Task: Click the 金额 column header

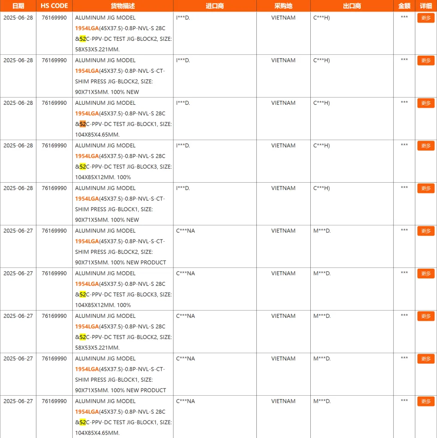Action: point(404,6)
